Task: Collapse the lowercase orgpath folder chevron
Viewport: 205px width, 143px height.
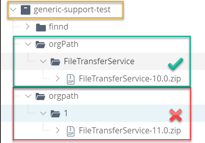Action: [28, 96]
